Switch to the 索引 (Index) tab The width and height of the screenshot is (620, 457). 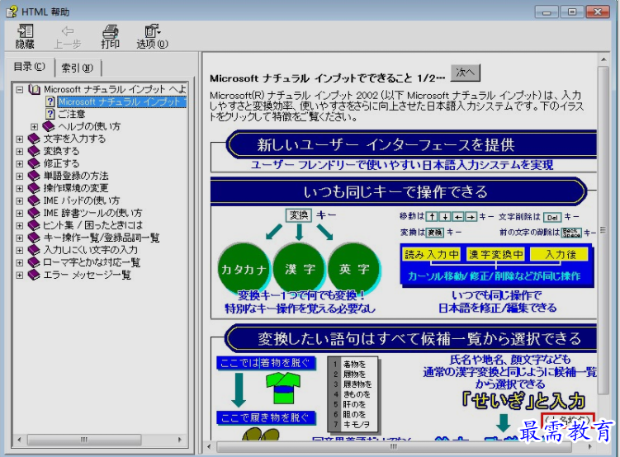pos(77,68)
